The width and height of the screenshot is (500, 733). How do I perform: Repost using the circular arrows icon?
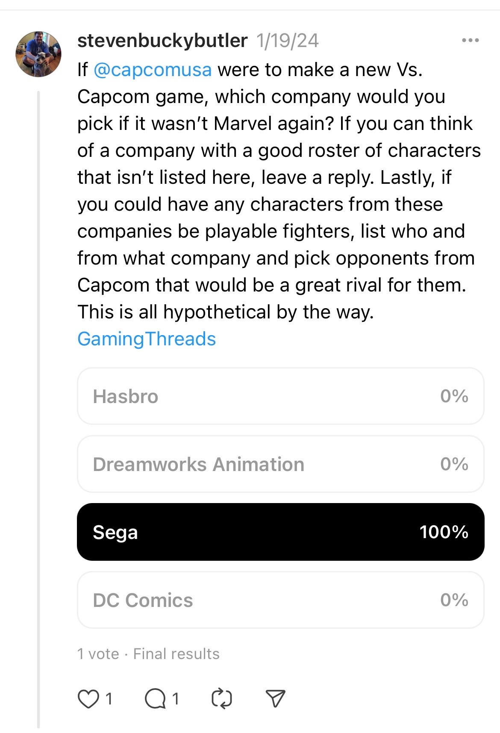coord(222,699)
